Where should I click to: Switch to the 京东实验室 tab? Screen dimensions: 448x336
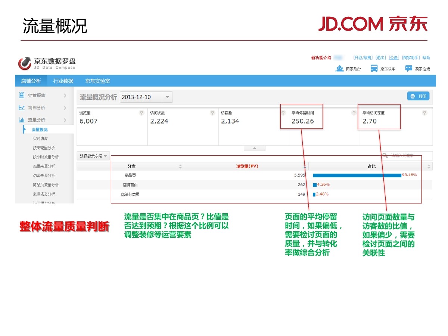(97, 81)
